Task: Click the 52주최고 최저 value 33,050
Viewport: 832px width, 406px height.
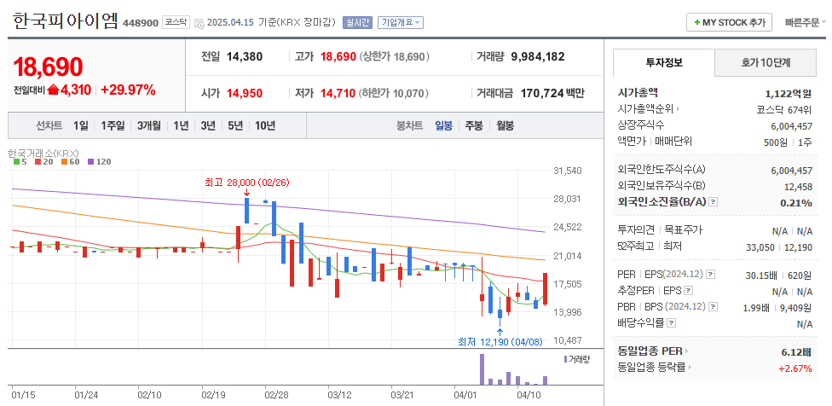Action: coord(760,246)
